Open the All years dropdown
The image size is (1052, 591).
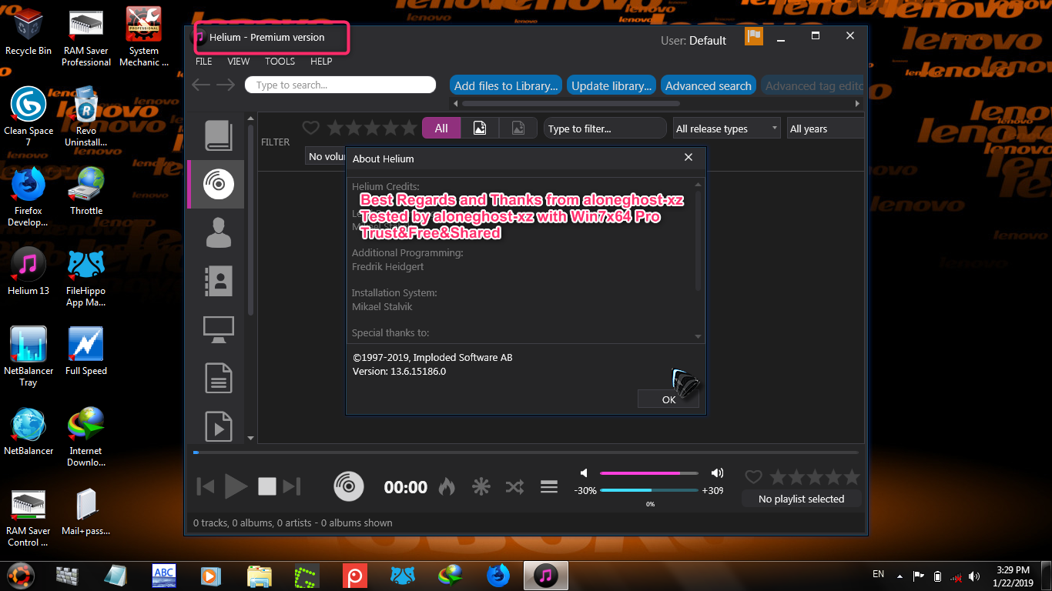825,129
